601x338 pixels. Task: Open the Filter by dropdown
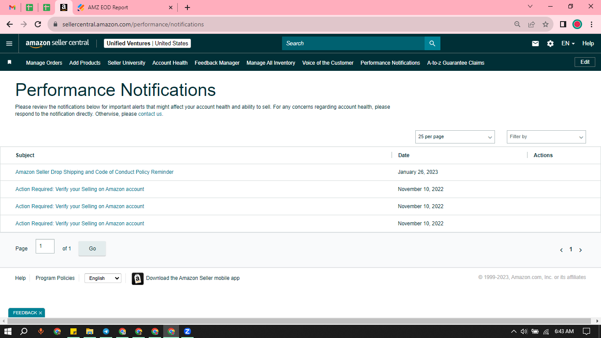(546, 137)
